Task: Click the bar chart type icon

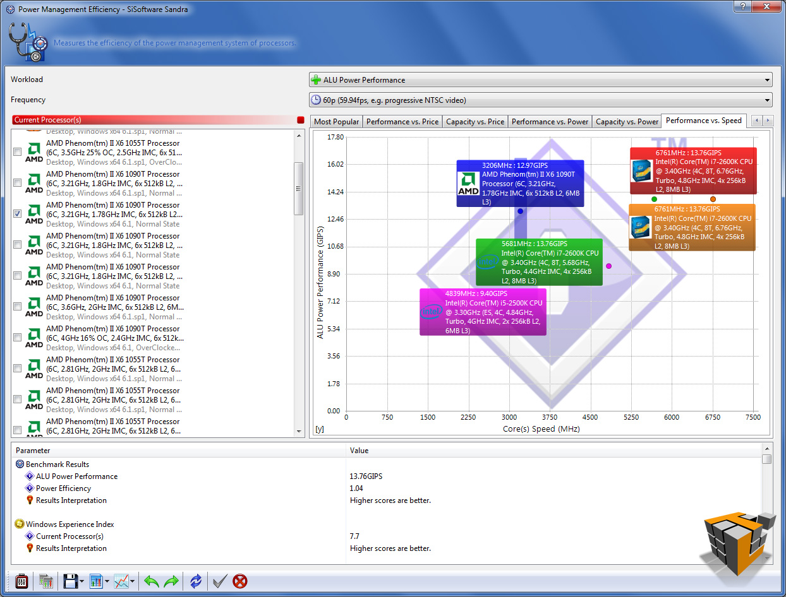Action: click(96, 581)
